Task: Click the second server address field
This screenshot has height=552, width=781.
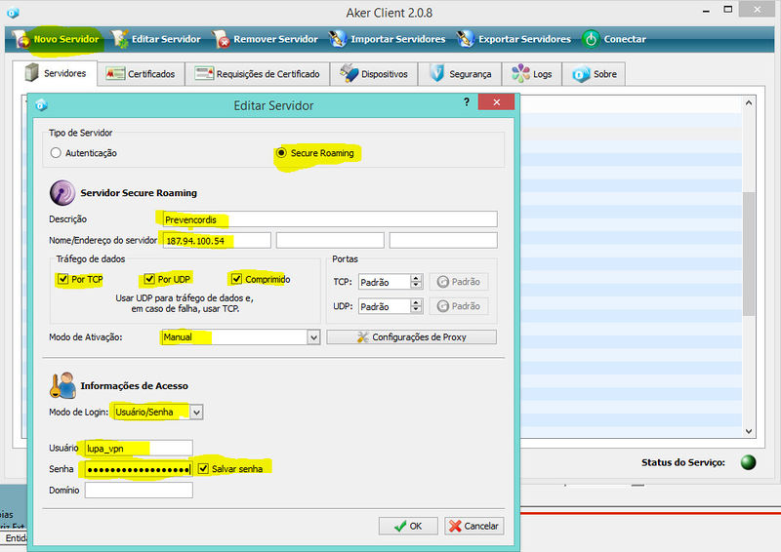Action: click(x=330, y=241)
